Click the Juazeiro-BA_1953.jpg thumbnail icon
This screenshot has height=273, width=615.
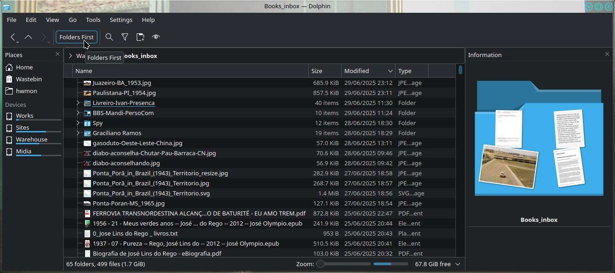(87, 83)
